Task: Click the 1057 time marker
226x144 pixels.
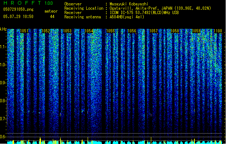Action: tap(153, 31)
